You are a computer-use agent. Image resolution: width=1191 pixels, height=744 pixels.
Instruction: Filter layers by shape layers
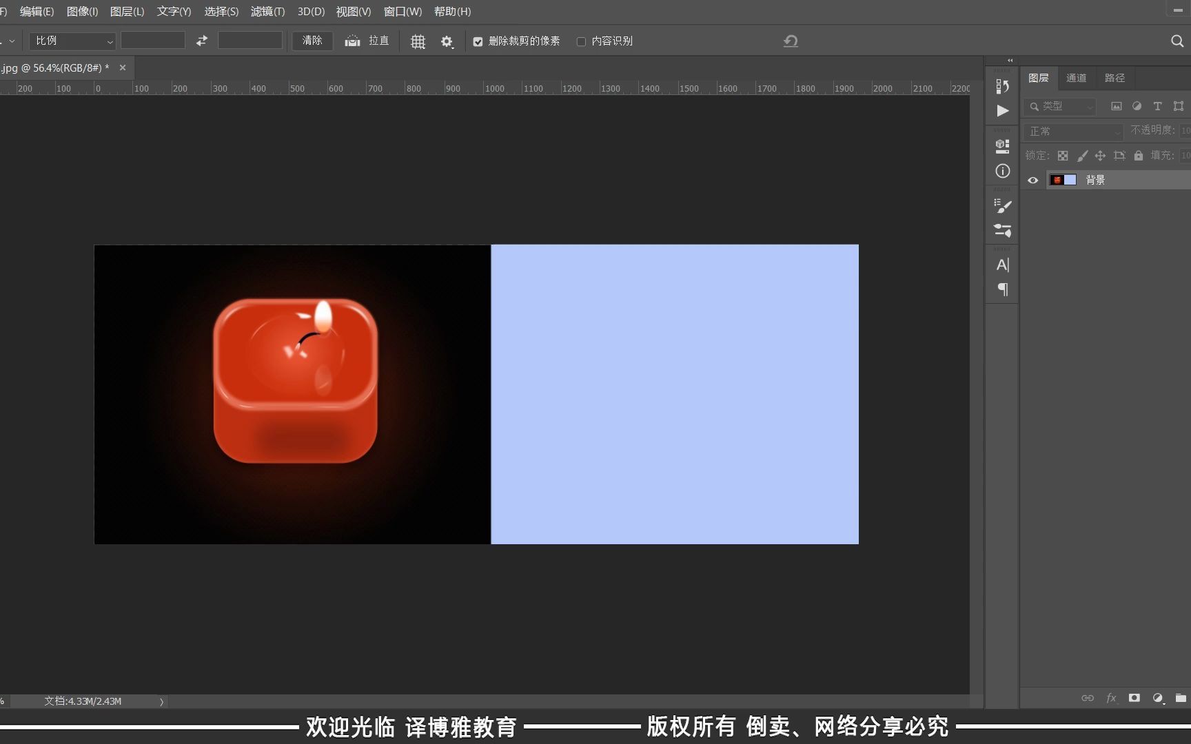point(1179,106)
